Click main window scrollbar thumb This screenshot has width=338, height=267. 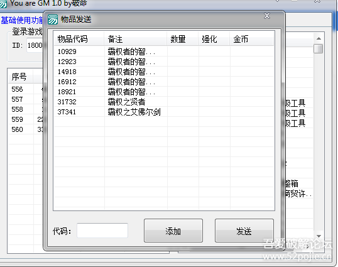(318, 48)
